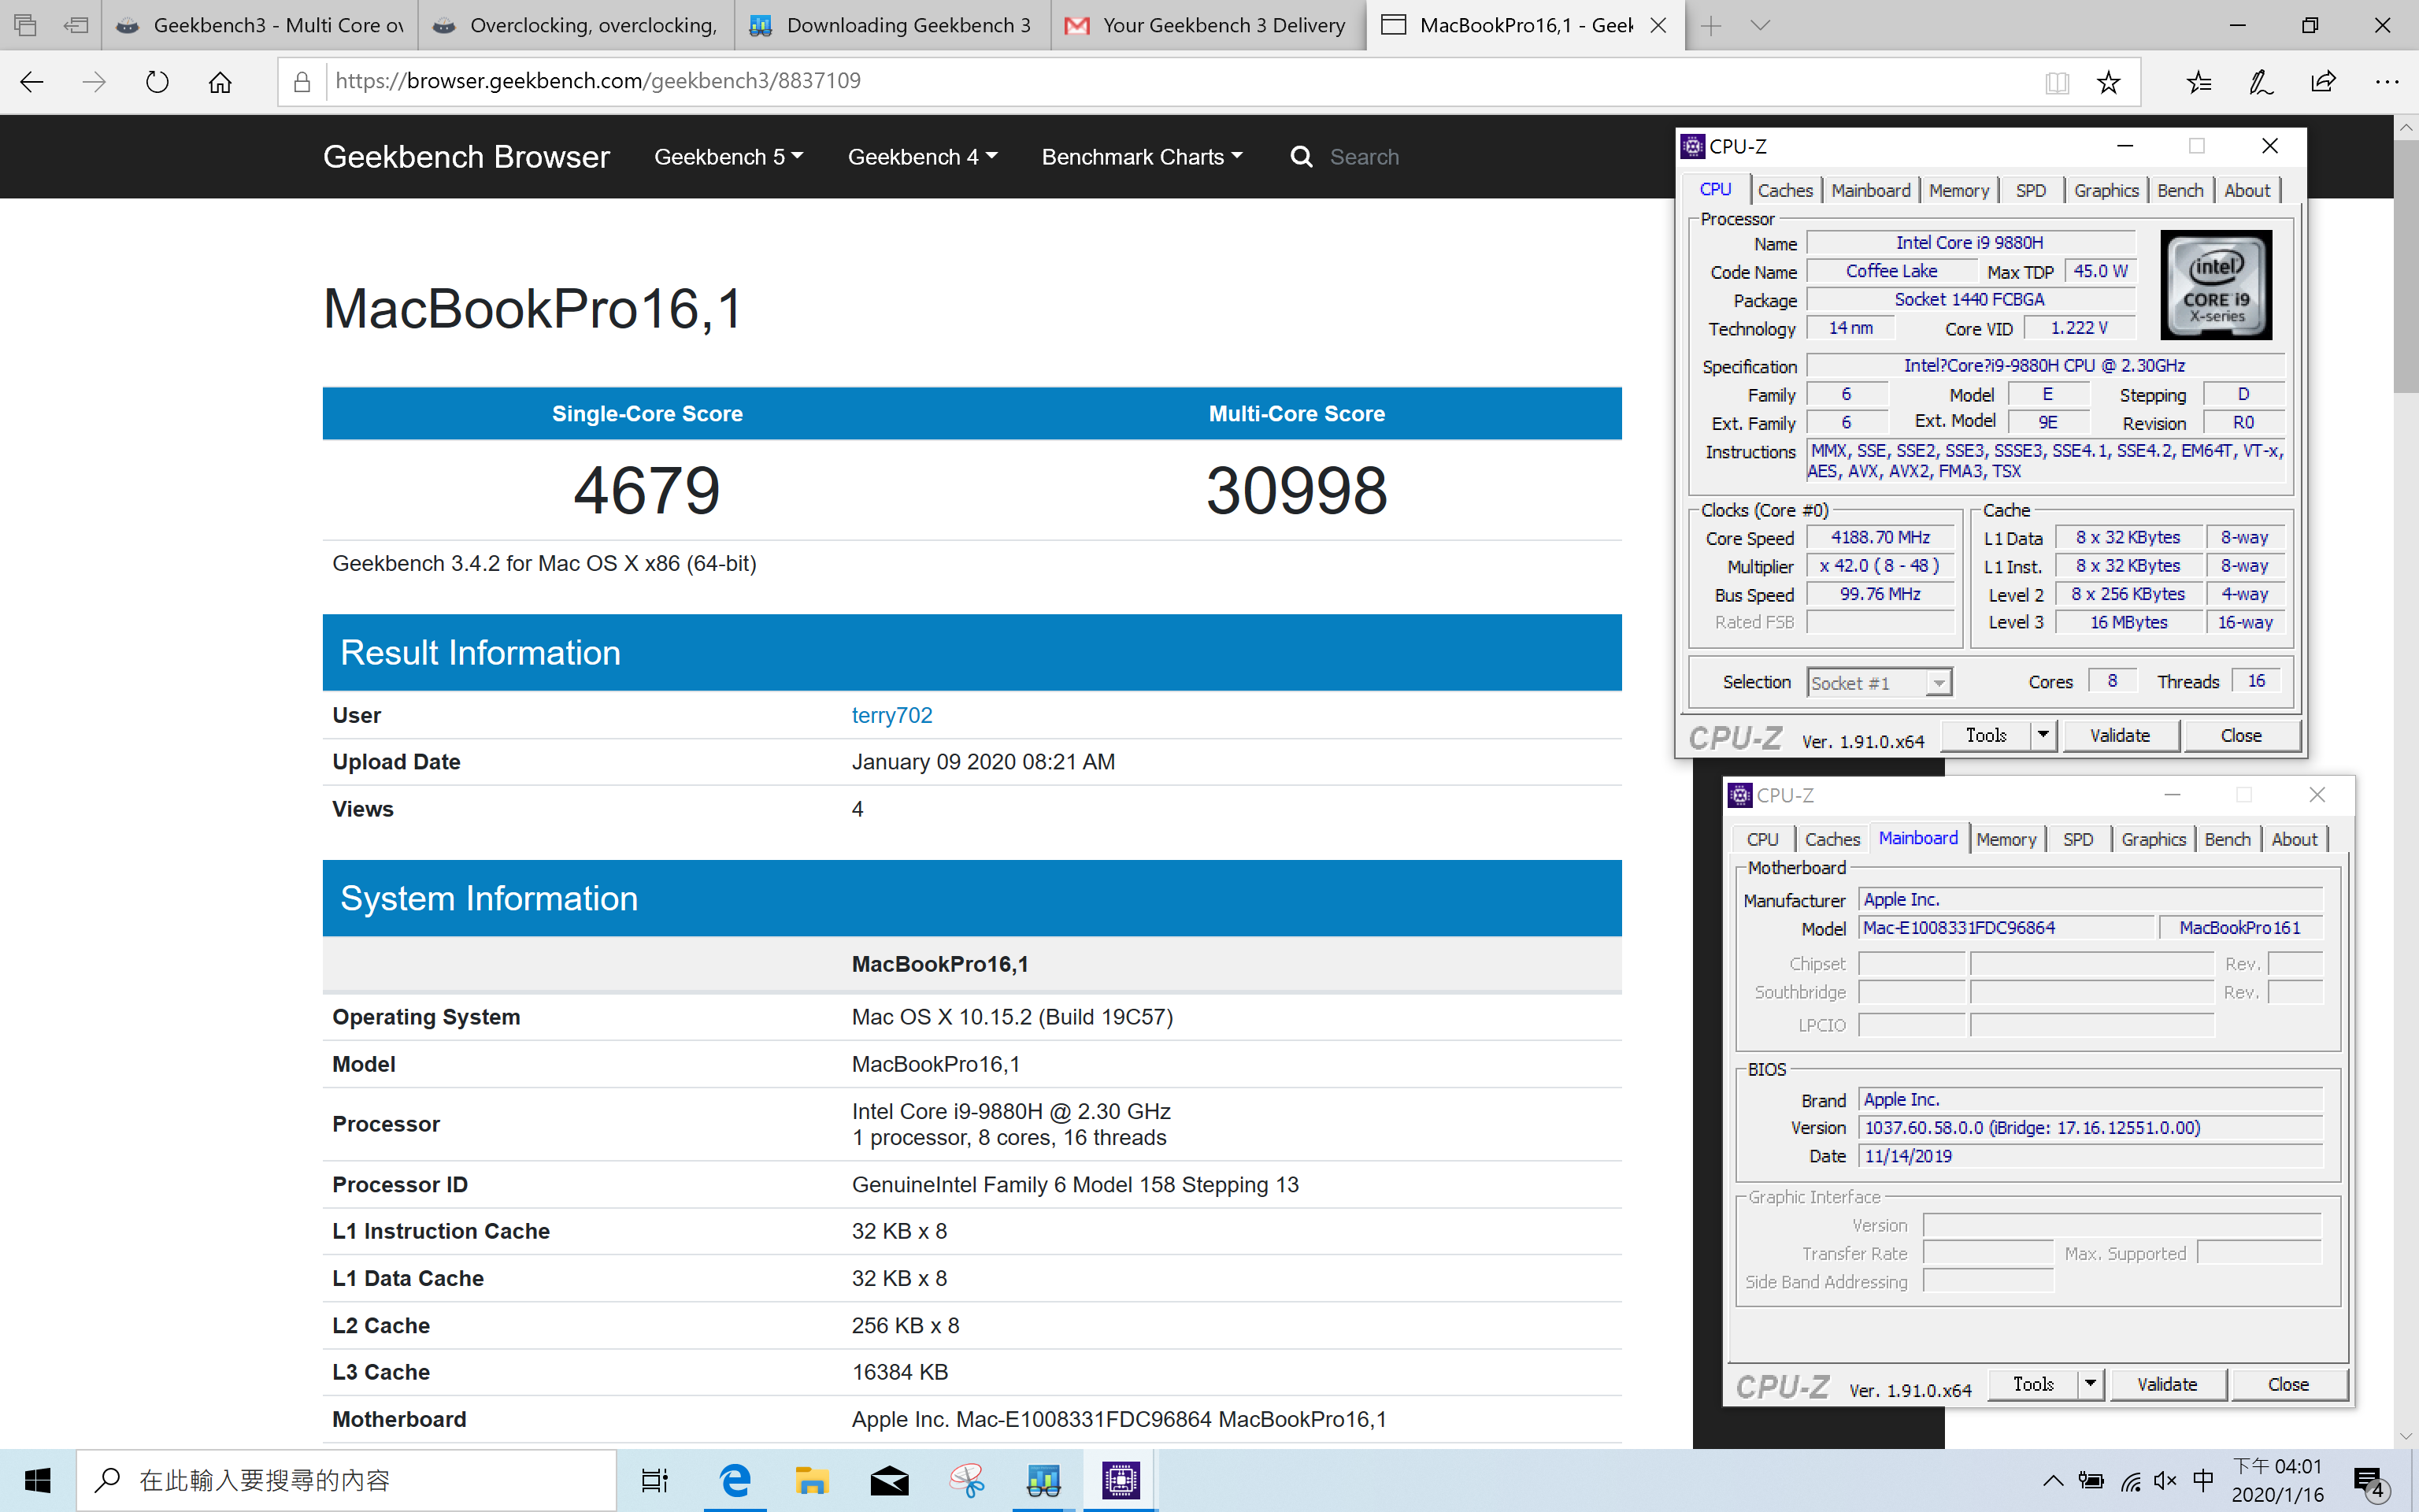2419x1512 pixels.
Task: Open the Snipping Tool taskbar icon
Action: 967,1480
